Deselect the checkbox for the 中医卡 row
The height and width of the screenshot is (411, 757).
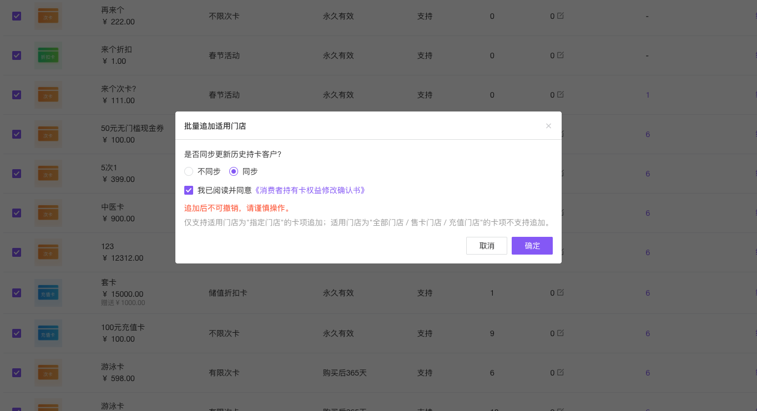[17, 213]
